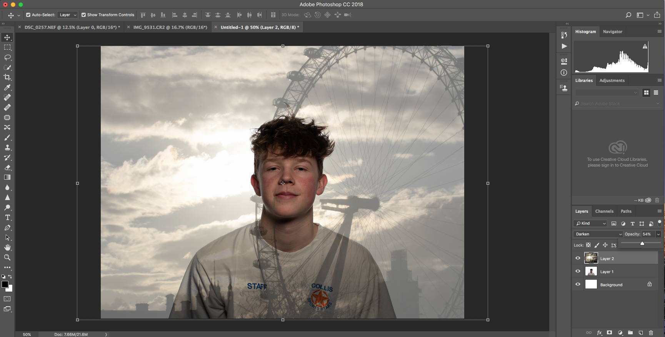Open the Kind layer filter dropdown
The height and width of the screenshot is (337, 665).
590,224
